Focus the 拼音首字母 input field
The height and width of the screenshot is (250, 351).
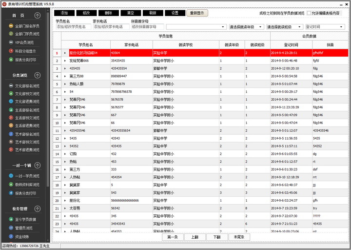(148, 27)
